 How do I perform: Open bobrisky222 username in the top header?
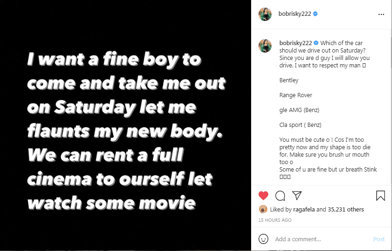(x=295, y=14)
